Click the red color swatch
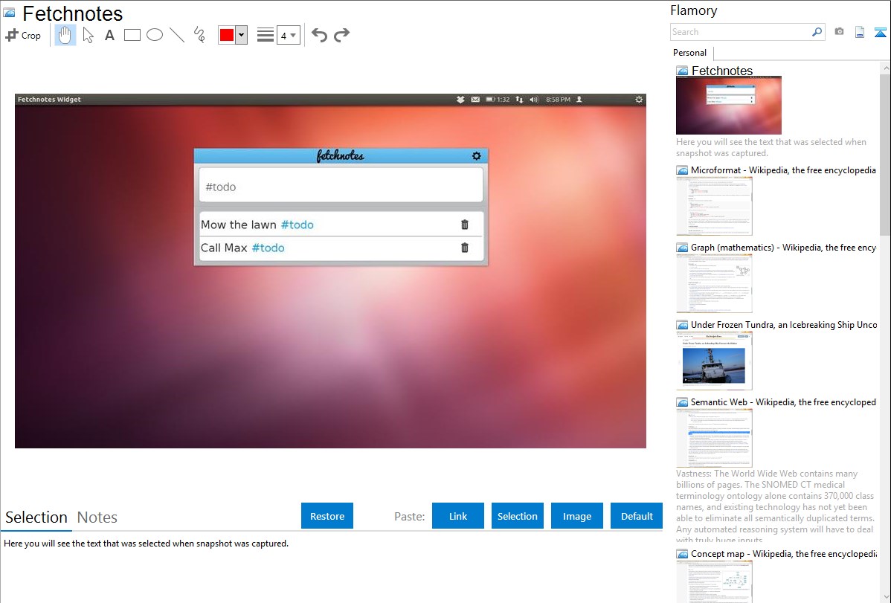 click(x=227, y=35)
